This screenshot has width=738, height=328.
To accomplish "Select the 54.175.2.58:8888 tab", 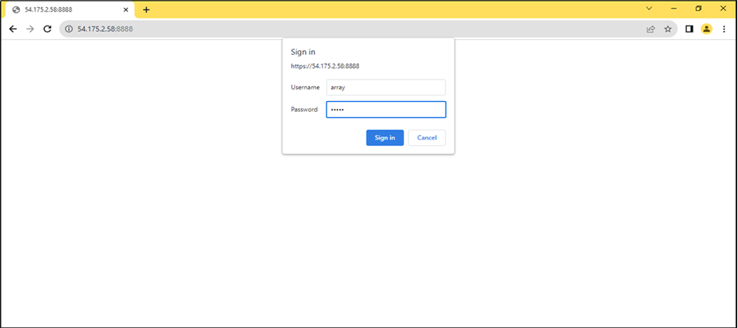I will (x=62, y=9).
